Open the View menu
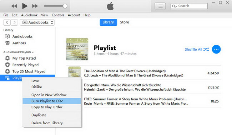The image size is (232, 135). tap(44, 15)
